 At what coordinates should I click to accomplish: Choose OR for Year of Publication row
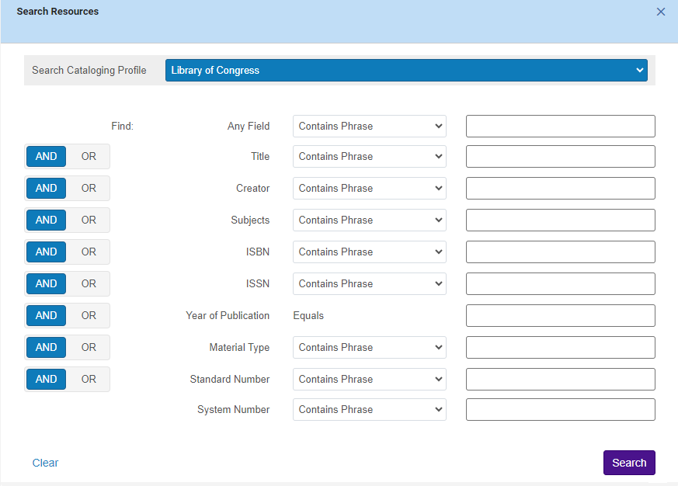(x=89, y=316)
